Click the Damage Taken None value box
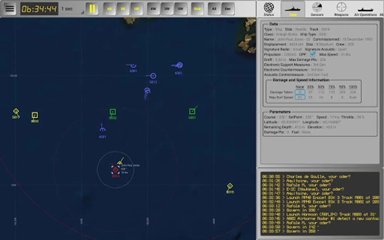Image resolution: width=384 pixels, height=240 pixels. [x=300, y=92]
